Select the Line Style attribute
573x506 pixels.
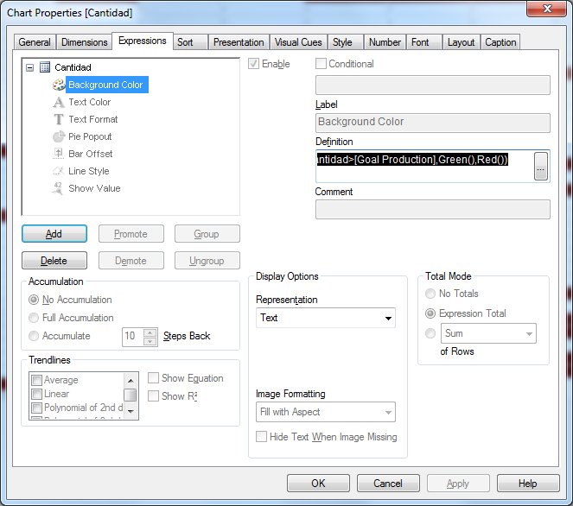89,171
